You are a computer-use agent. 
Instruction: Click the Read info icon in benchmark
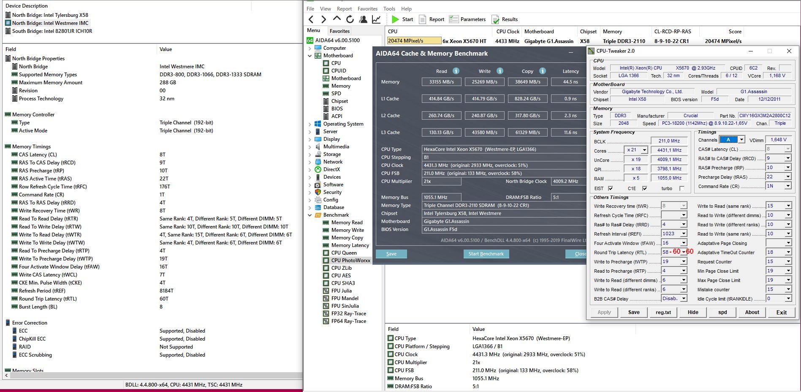pos(456,71)
